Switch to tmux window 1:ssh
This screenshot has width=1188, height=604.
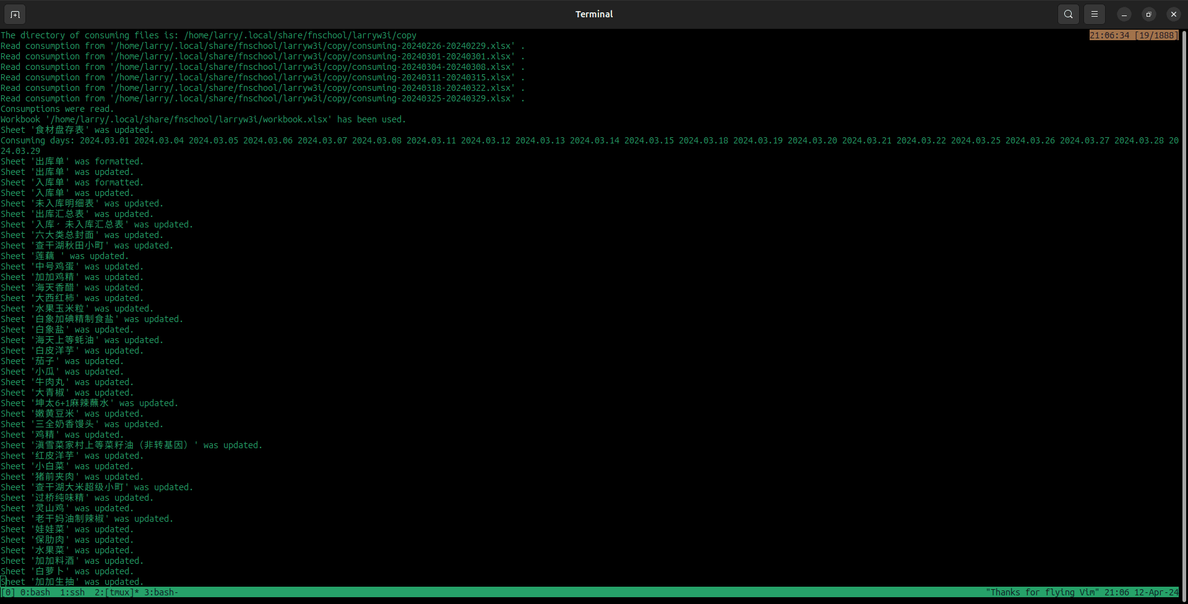pyautogui.click(x=72, y=592)
